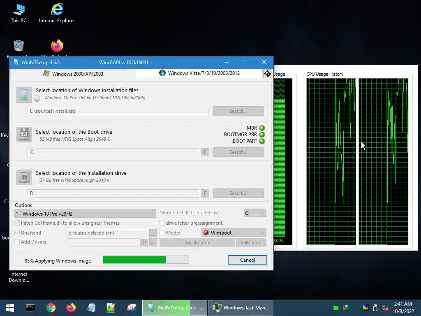
Task: Open the Mount installation drive letter dropdown
Action: pyautogui.click(x=255, y=213)
